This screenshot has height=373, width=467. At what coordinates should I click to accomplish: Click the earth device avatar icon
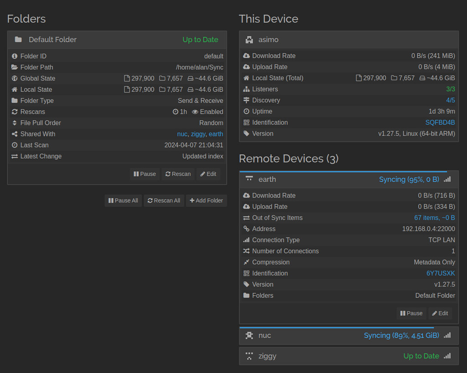coord(249,179)
